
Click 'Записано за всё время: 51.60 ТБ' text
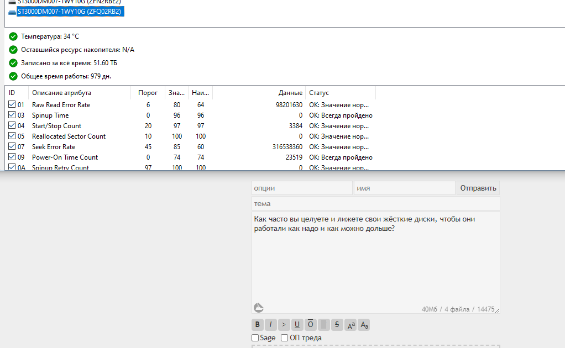[69, 63]
